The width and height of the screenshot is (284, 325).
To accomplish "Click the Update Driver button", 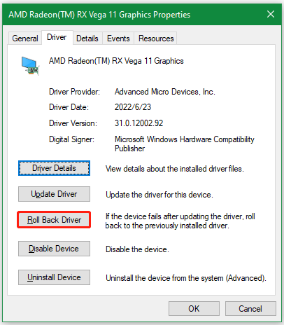I will (54, 194).
